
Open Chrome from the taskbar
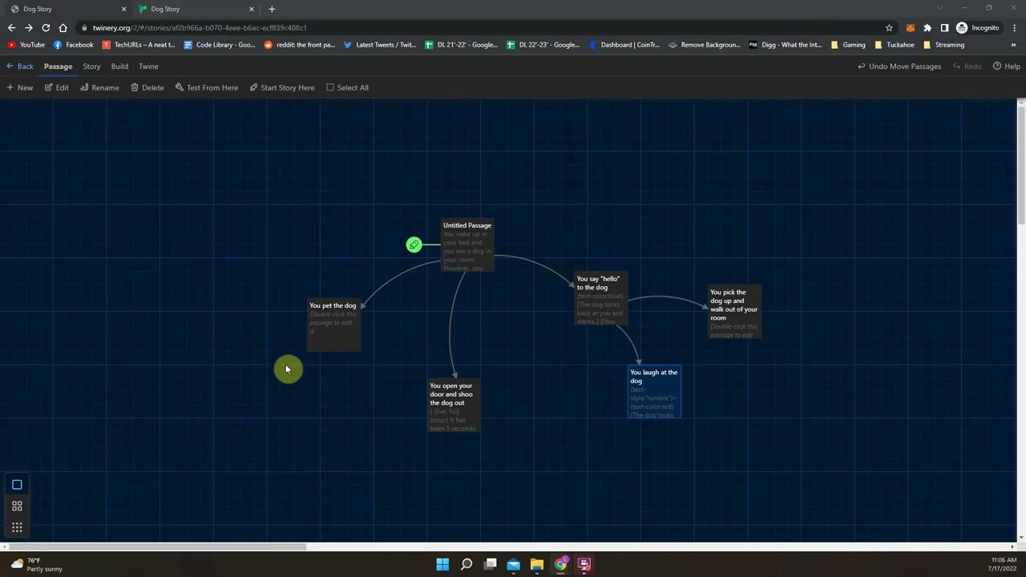pos(561,564)
